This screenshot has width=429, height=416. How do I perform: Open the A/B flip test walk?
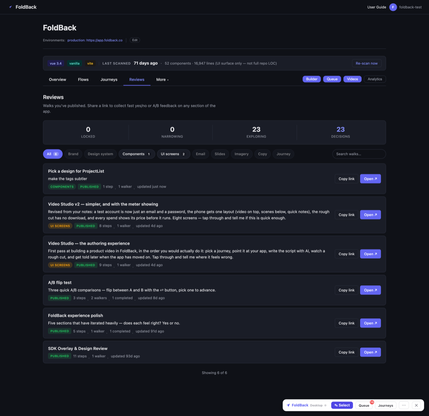click(x=370, y=290)
